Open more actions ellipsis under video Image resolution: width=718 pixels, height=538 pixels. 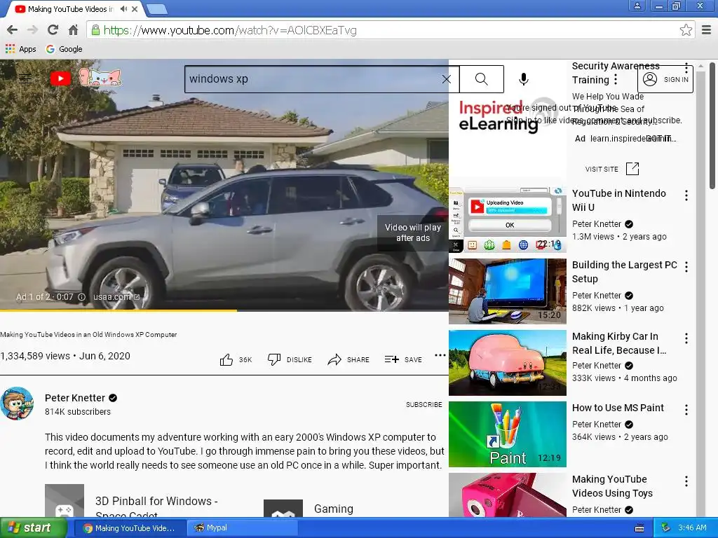(x=440, y=355)
